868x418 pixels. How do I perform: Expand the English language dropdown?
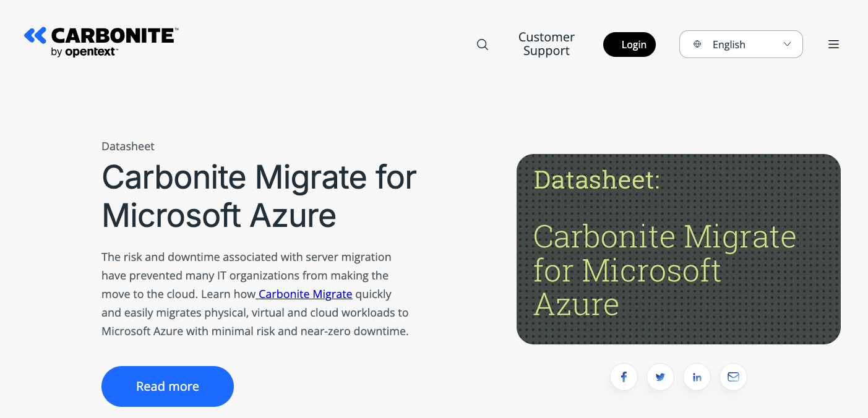pos(741,45)
